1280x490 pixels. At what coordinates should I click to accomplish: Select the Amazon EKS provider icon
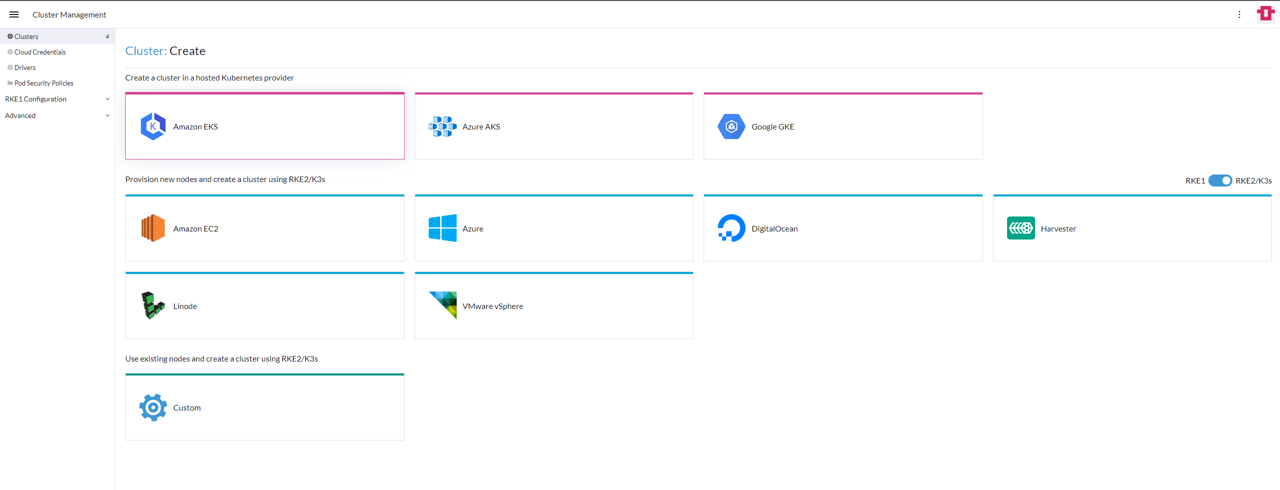(x=153, y=126)
